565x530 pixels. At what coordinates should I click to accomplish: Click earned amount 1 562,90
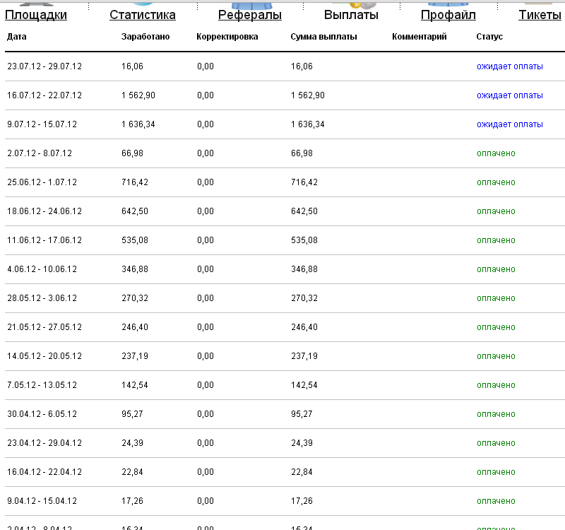[138, 95]
